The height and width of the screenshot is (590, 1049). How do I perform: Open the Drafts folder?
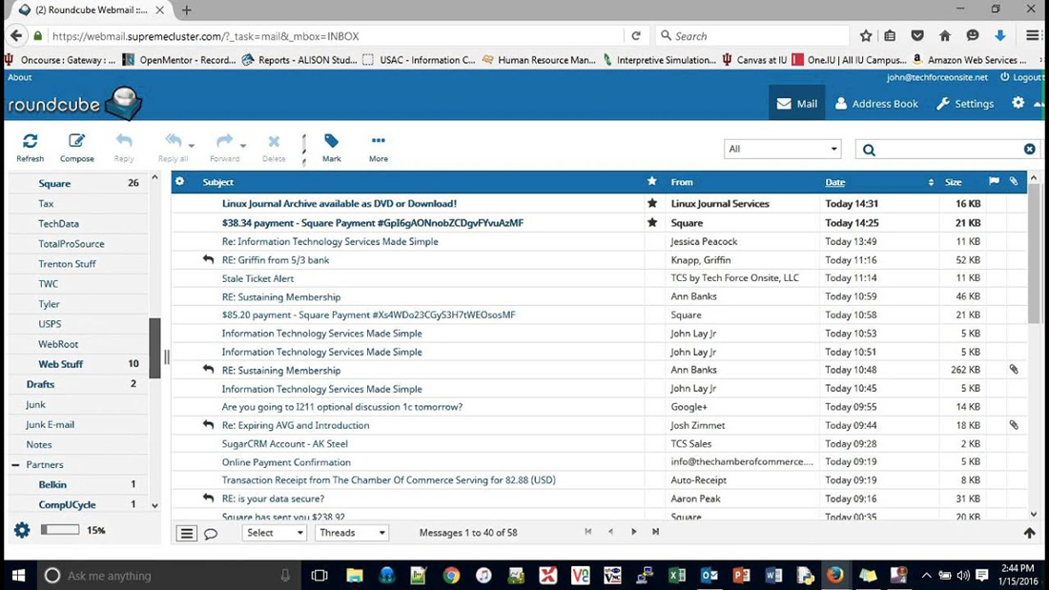tap(40, 384)
